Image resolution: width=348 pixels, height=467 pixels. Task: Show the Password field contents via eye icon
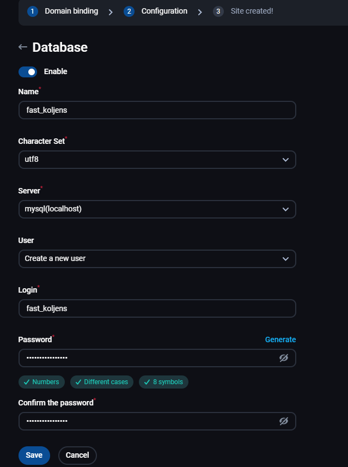tap(283, 357)
